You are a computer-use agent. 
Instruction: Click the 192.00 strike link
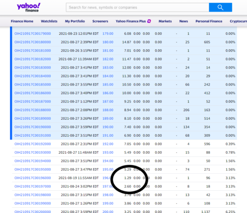pyautogui.click(x=108, y=144)
